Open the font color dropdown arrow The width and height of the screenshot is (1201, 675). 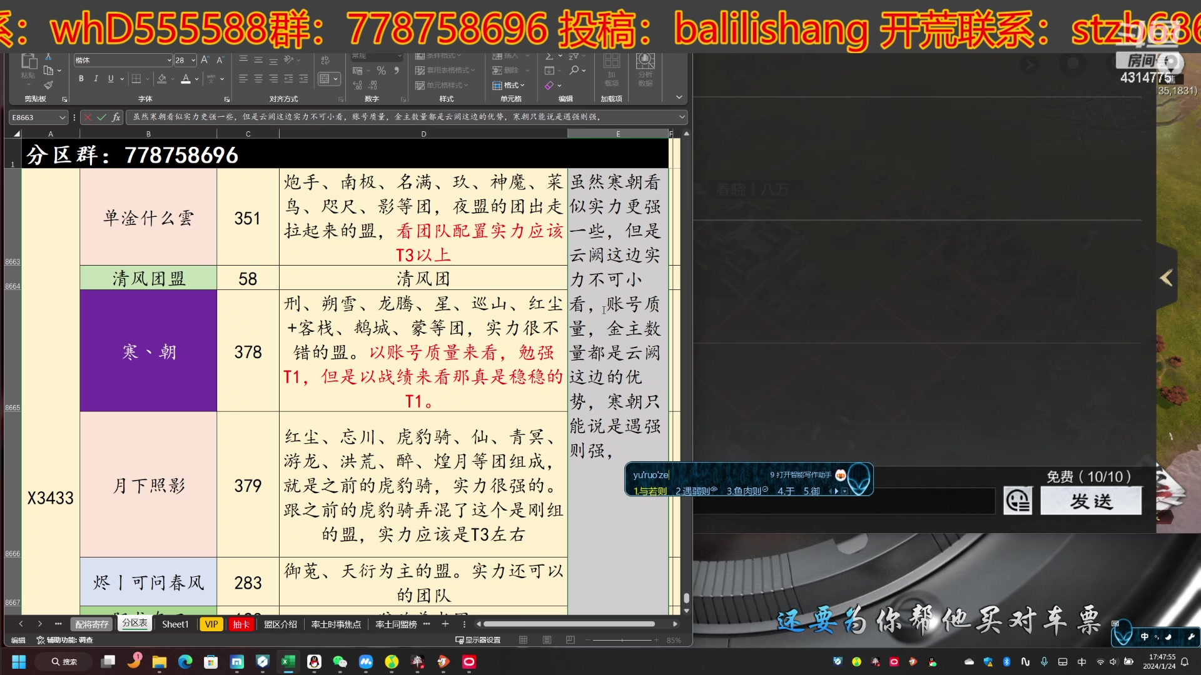196,79
